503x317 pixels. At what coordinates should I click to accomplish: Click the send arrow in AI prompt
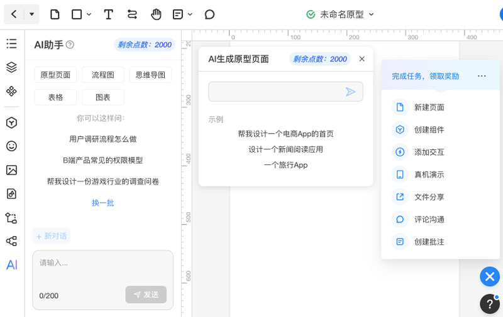click(350, 92)
